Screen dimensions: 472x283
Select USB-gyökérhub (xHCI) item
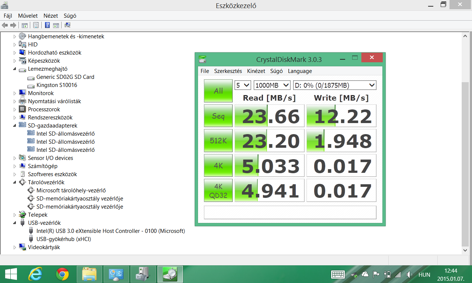point(64,239)
